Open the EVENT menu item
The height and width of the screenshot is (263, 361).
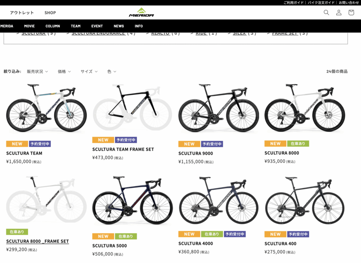click(x=97, y=26)
